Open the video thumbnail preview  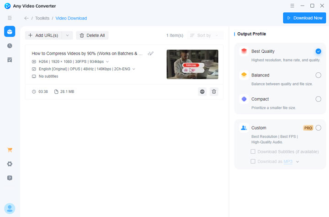coord(192,64)
